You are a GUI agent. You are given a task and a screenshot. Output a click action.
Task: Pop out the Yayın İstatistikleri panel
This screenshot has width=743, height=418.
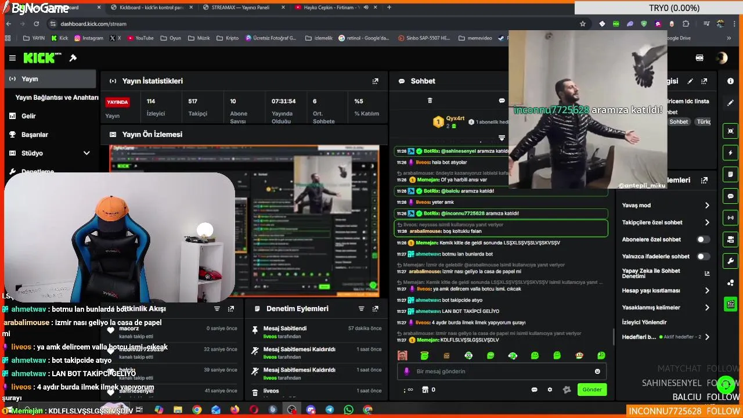[x=375, y=81]
